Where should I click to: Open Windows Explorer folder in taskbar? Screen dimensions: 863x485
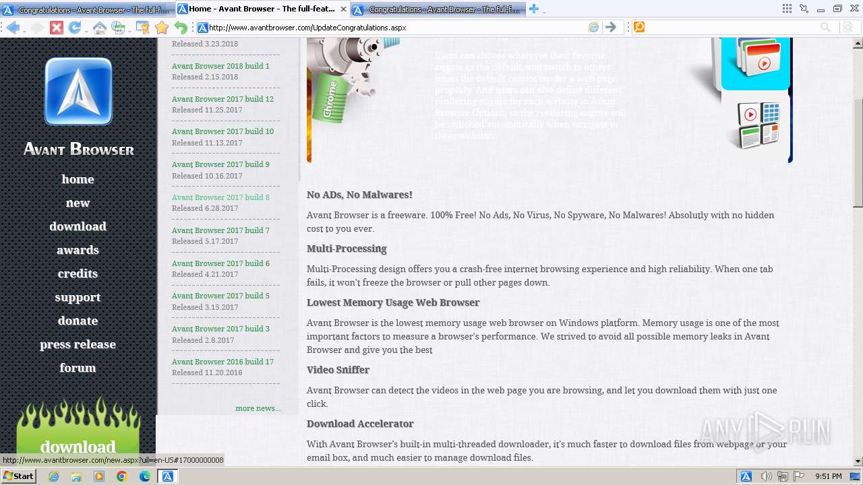coord(76,476)
